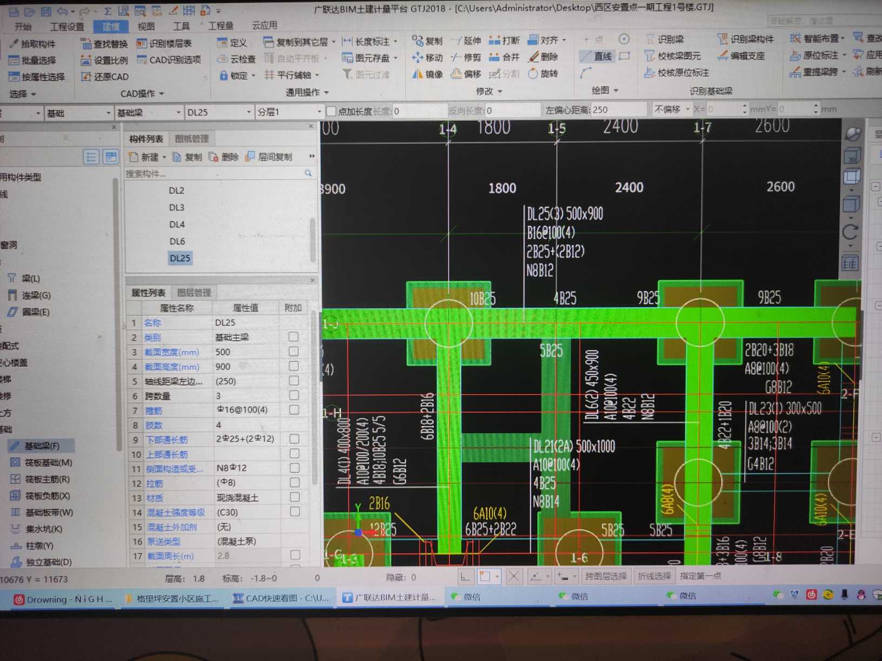Switch to the 图纸管理 tab
The image size is (882, 661).
[192, 139]
